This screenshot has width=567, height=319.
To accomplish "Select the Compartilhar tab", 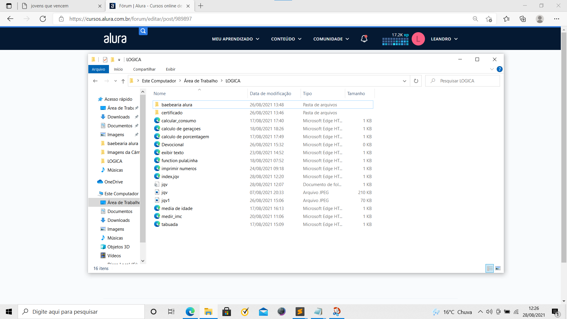I will click(144, 69).
